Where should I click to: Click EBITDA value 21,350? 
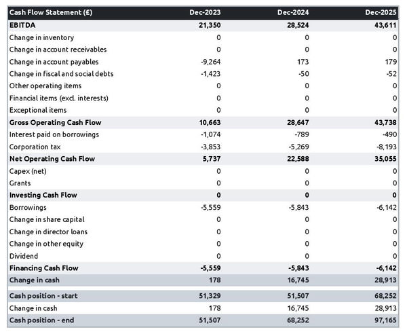(x=209, y=25)
